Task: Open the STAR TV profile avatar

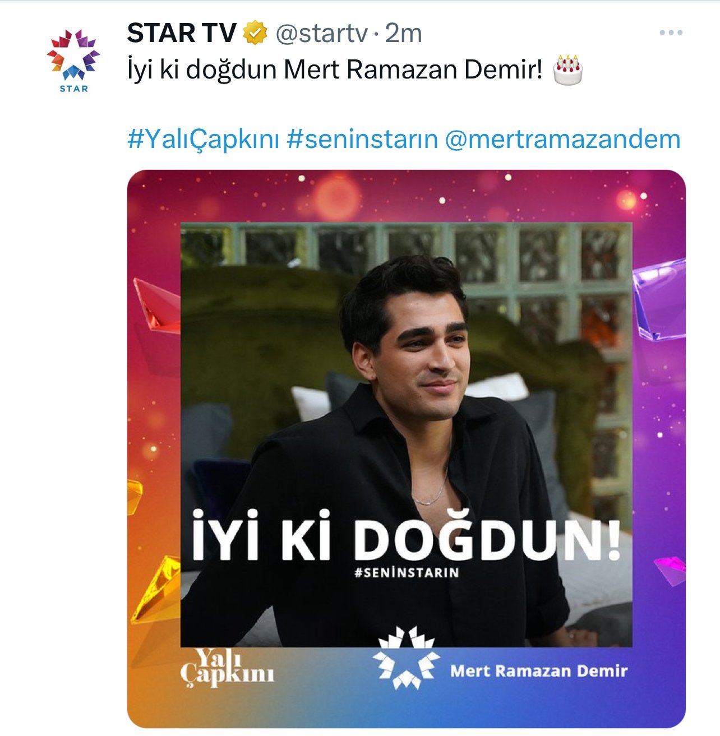Action: (73, 60)
